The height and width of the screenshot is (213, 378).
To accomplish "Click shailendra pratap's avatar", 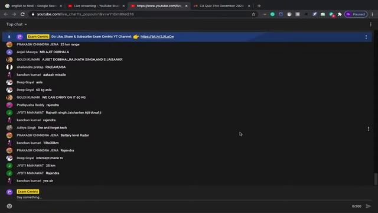I will pyautogui.click(x=9, y=67).
